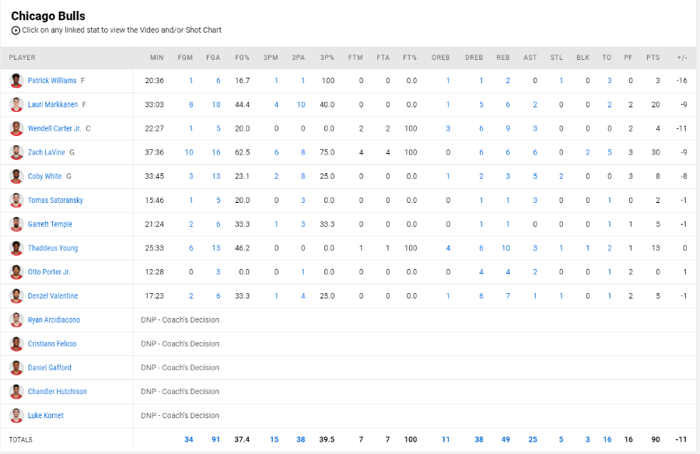
Task: View Zach LaVine's 2 blocks
Action: 588,152
